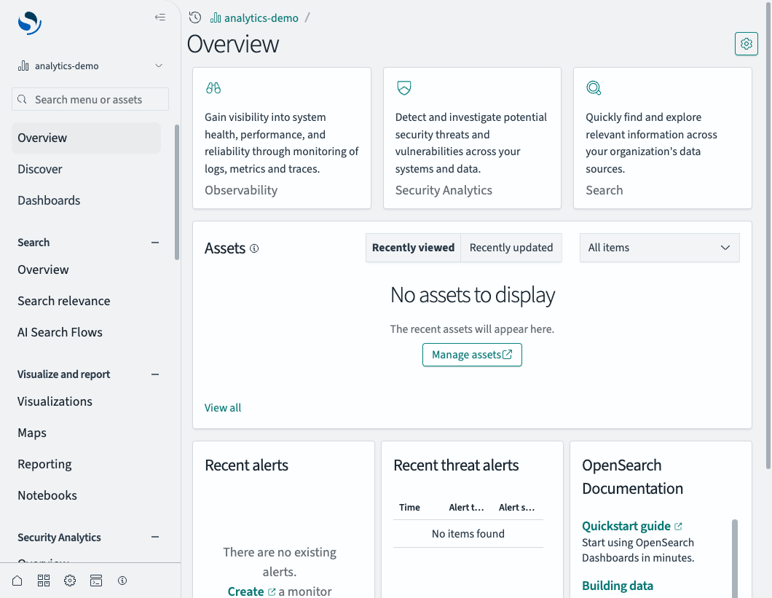
Task: Select Overview in the sidebar
Action: tap(86, 138)
